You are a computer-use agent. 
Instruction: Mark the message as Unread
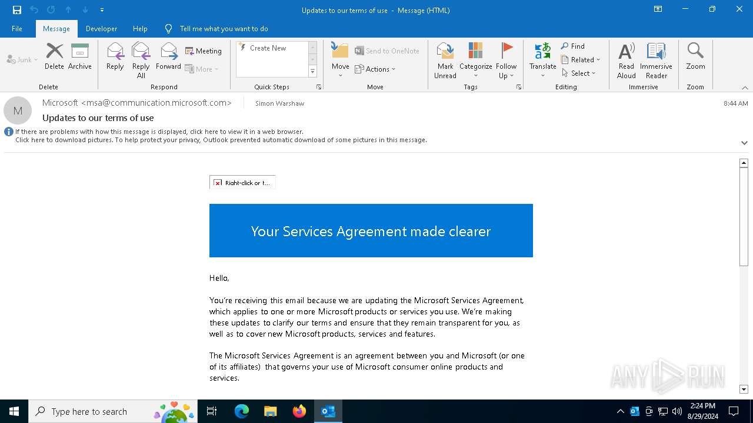pyautogui.click(x=445, y=60)
